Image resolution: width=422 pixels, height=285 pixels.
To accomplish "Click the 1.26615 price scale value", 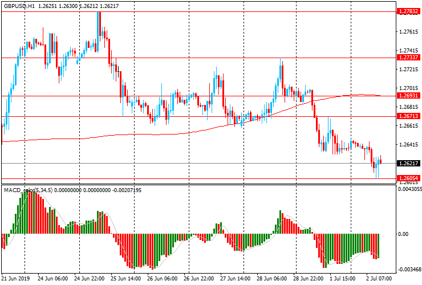I will 409,125.
